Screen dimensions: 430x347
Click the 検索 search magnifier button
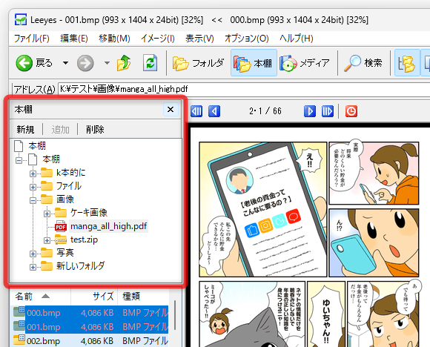click(x=363, y=63)
